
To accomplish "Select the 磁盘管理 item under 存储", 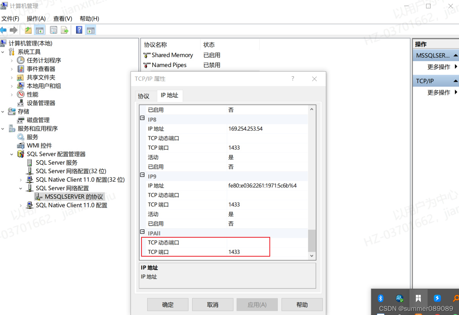I will 37,120.
